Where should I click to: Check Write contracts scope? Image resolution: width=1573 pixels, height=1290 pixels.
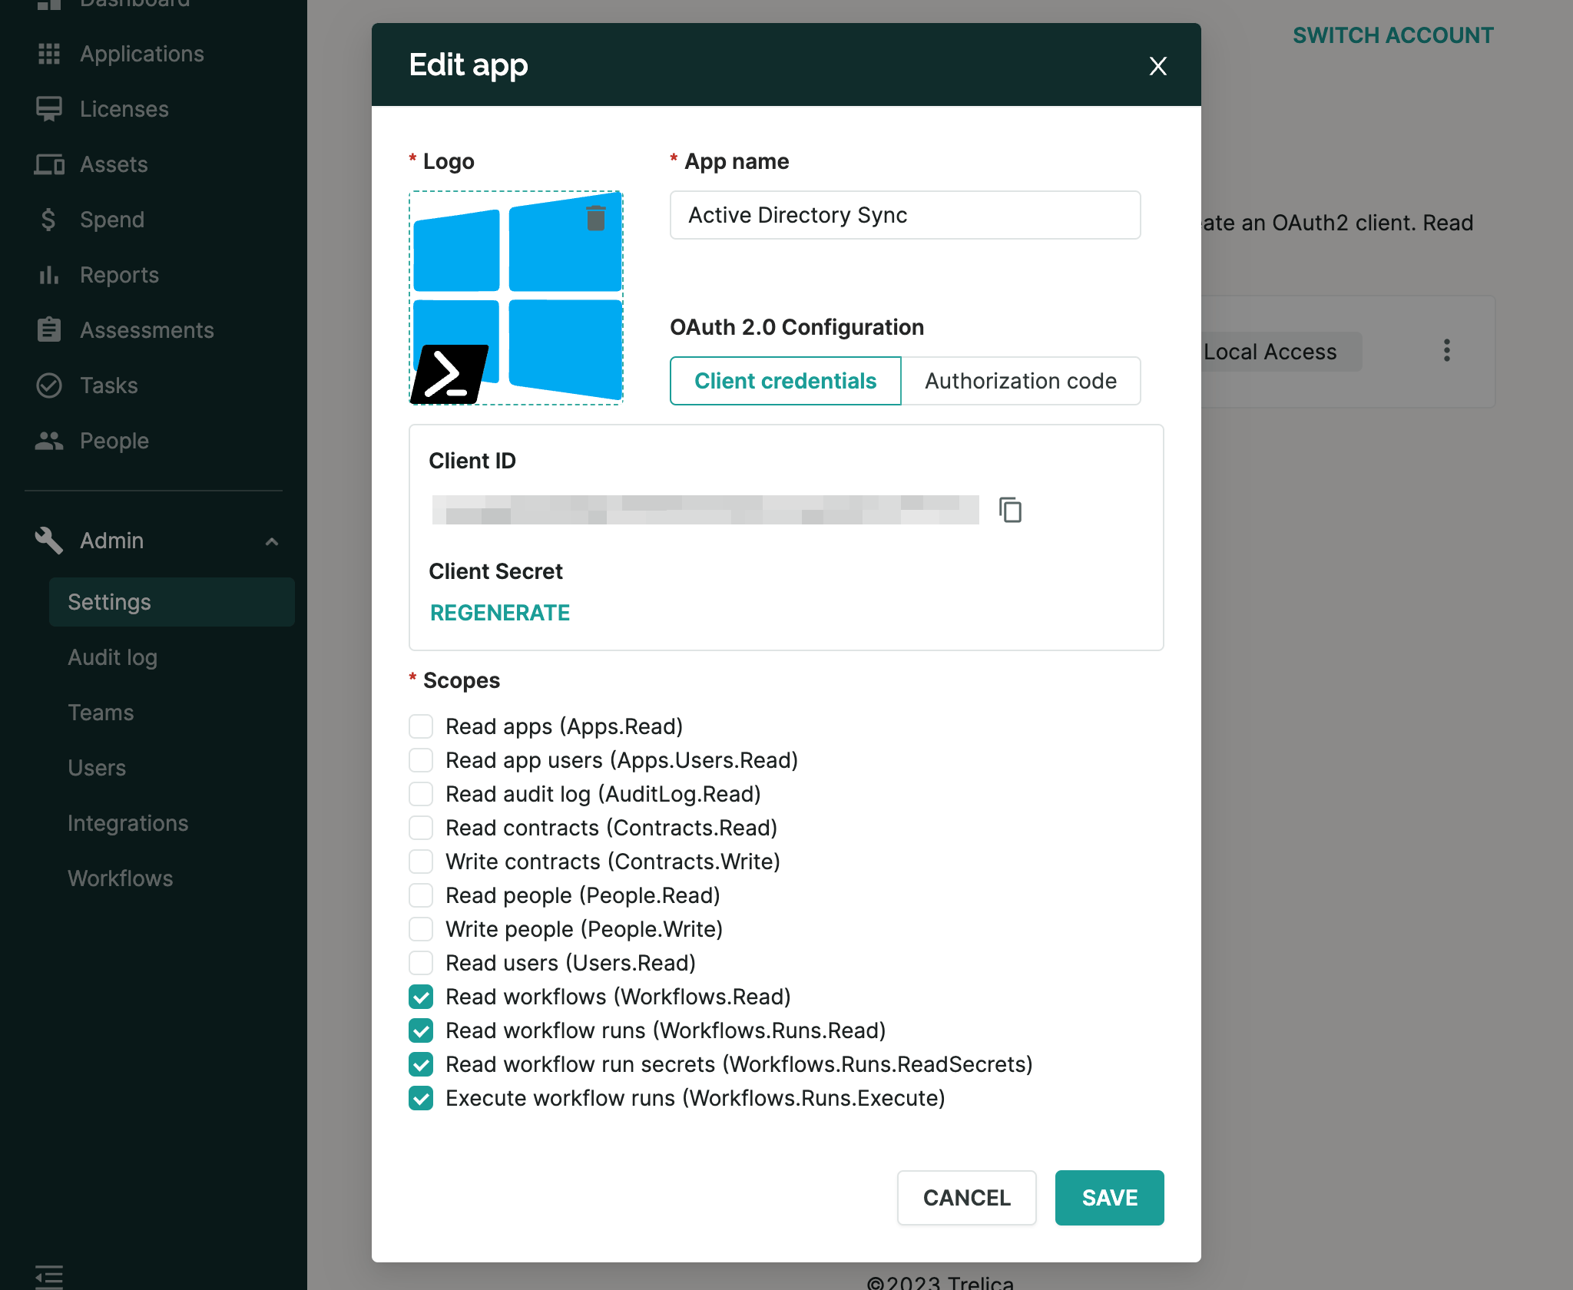coord(421,862)
